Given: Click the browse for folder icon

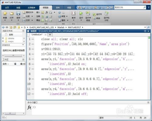Looking at the screenshot, I should pyautogui.click(x=15, y=27).
